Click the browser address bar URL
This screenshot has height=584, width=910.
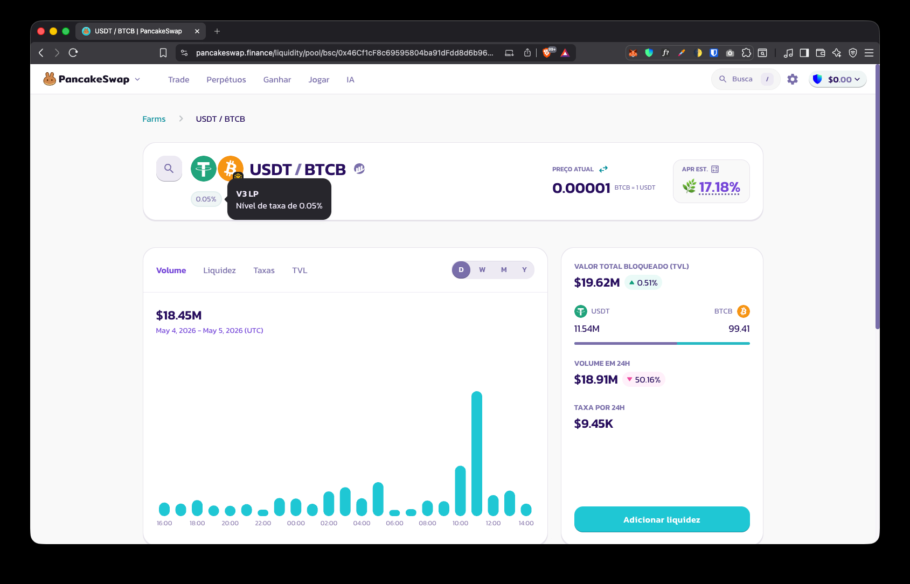point(344,53)
